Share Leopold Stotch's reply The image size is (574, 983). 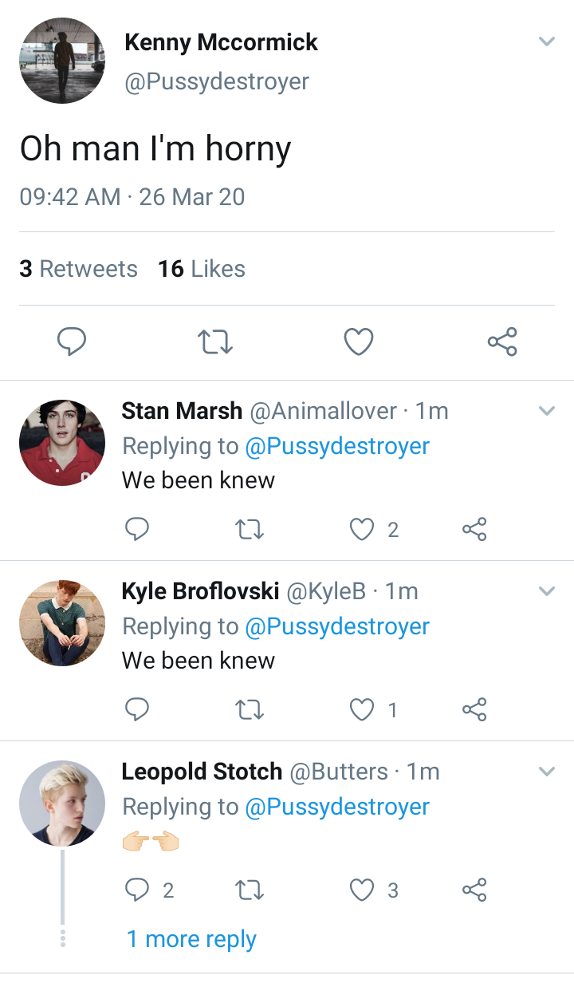pyautogui.click(x=474, y=890)
